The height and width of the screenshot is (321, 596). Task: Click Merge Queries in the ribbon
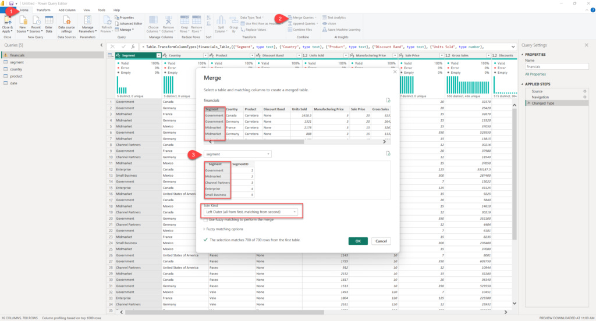302,17
